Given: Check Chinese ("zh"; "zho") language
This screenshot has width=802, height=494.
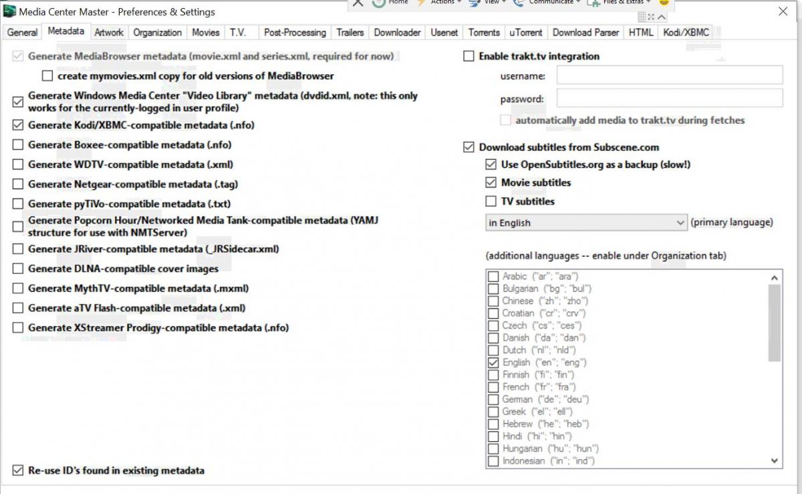Looking at the screenshot, I should 493,301.
